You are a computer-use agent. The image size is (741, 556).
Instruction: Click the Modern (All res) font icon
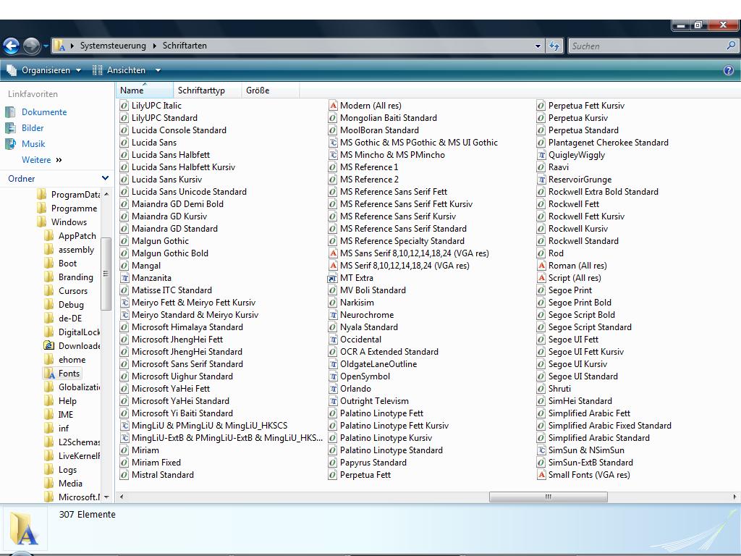click(x=333, y=106)
